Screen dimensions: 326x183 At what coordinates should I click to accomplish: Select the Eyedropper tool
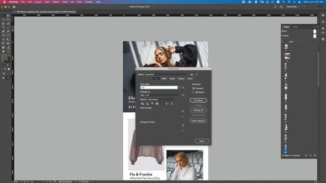[8, 47]
